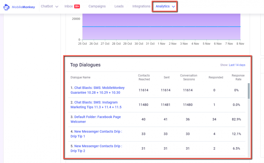Open the Integrations tab
This screenshot has height=163, width=264.
141,6
